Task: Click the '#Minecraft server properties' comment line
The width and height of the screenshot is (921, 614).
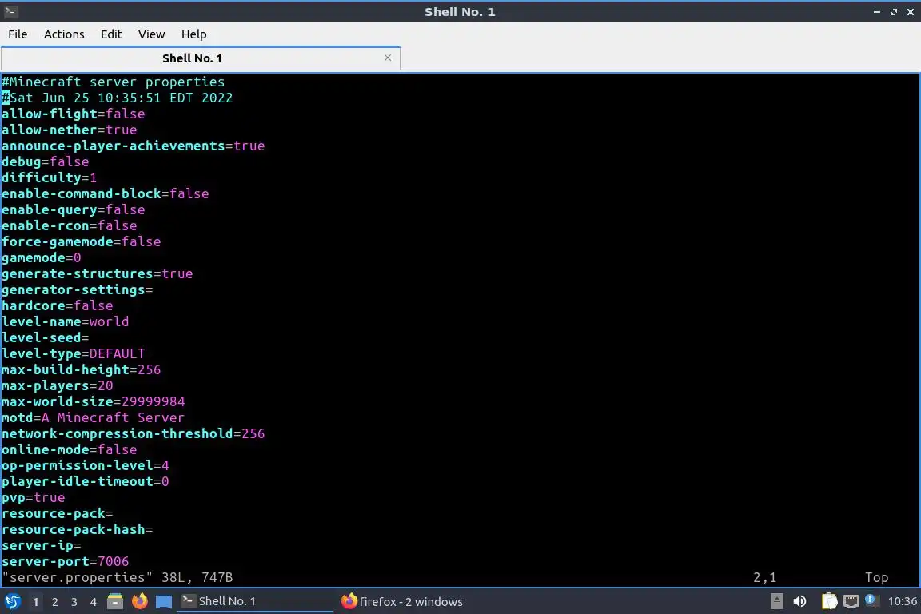Action: (x=114, y=82)
